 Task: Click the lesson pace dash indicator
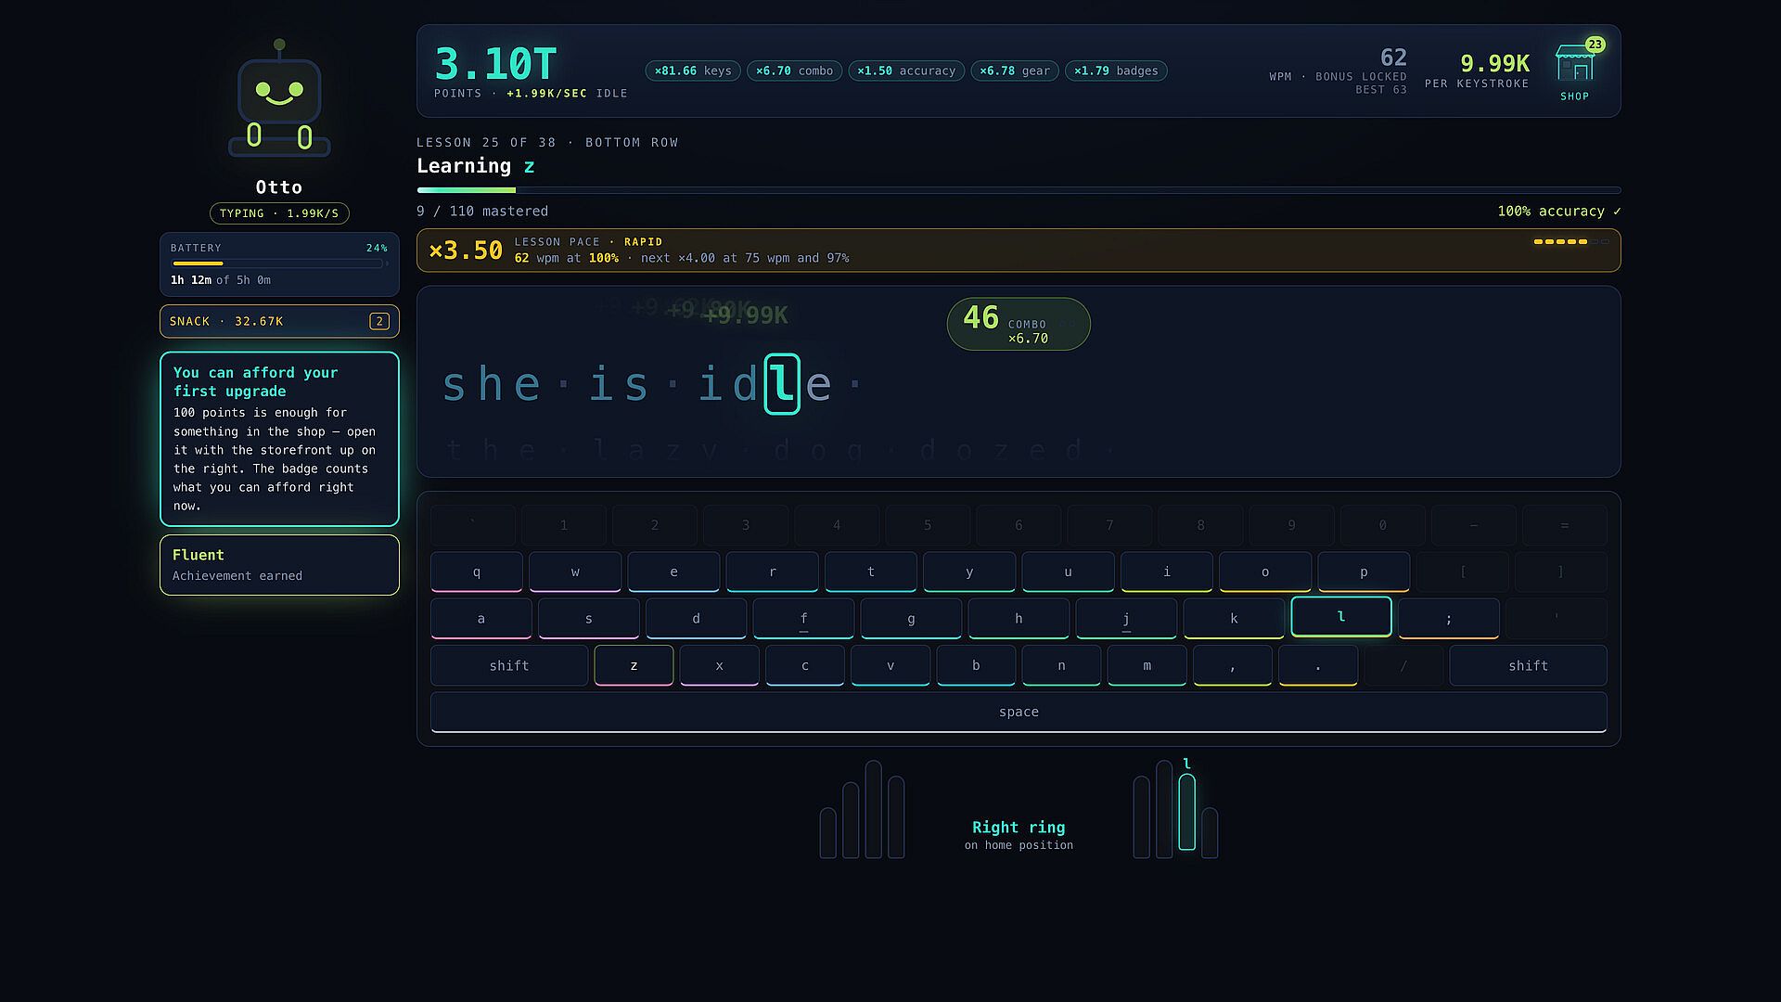coord(1571,241)
